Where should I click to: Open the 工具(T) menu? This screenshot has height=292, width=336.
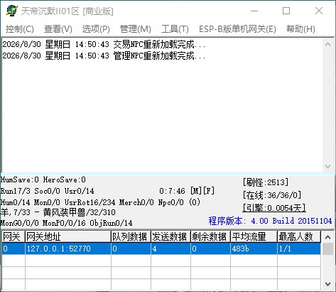pyautogui.click(x=175, y=29)
